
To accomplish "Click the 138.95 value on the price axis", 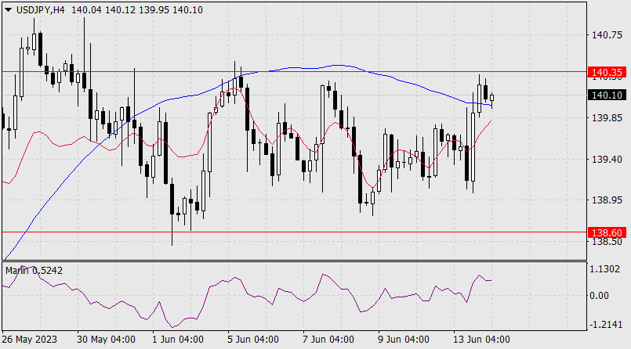I will pos(607,200).
